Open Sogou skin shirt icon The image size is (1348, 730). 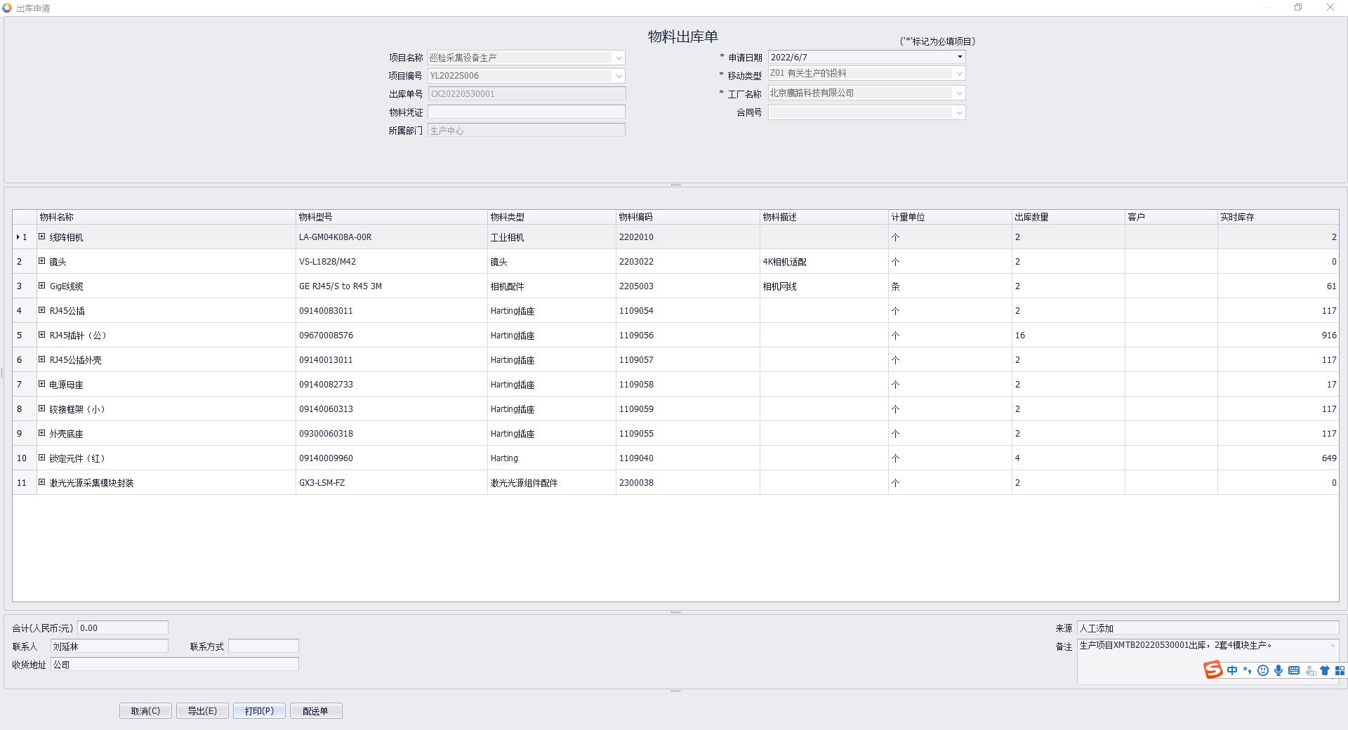[x=1325, y=670]
